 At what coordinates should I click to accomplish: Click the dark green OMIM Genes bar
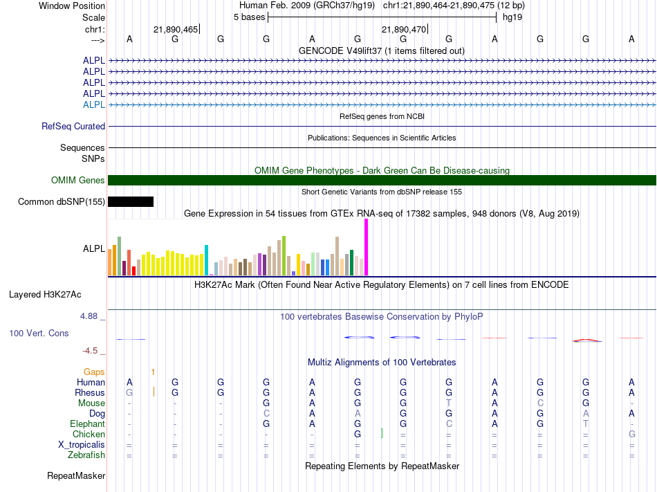pyautogui.click(x=382, y=180)
